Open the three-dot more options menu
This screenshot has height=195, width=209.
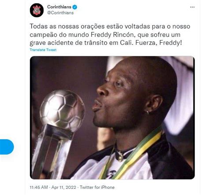192,7
